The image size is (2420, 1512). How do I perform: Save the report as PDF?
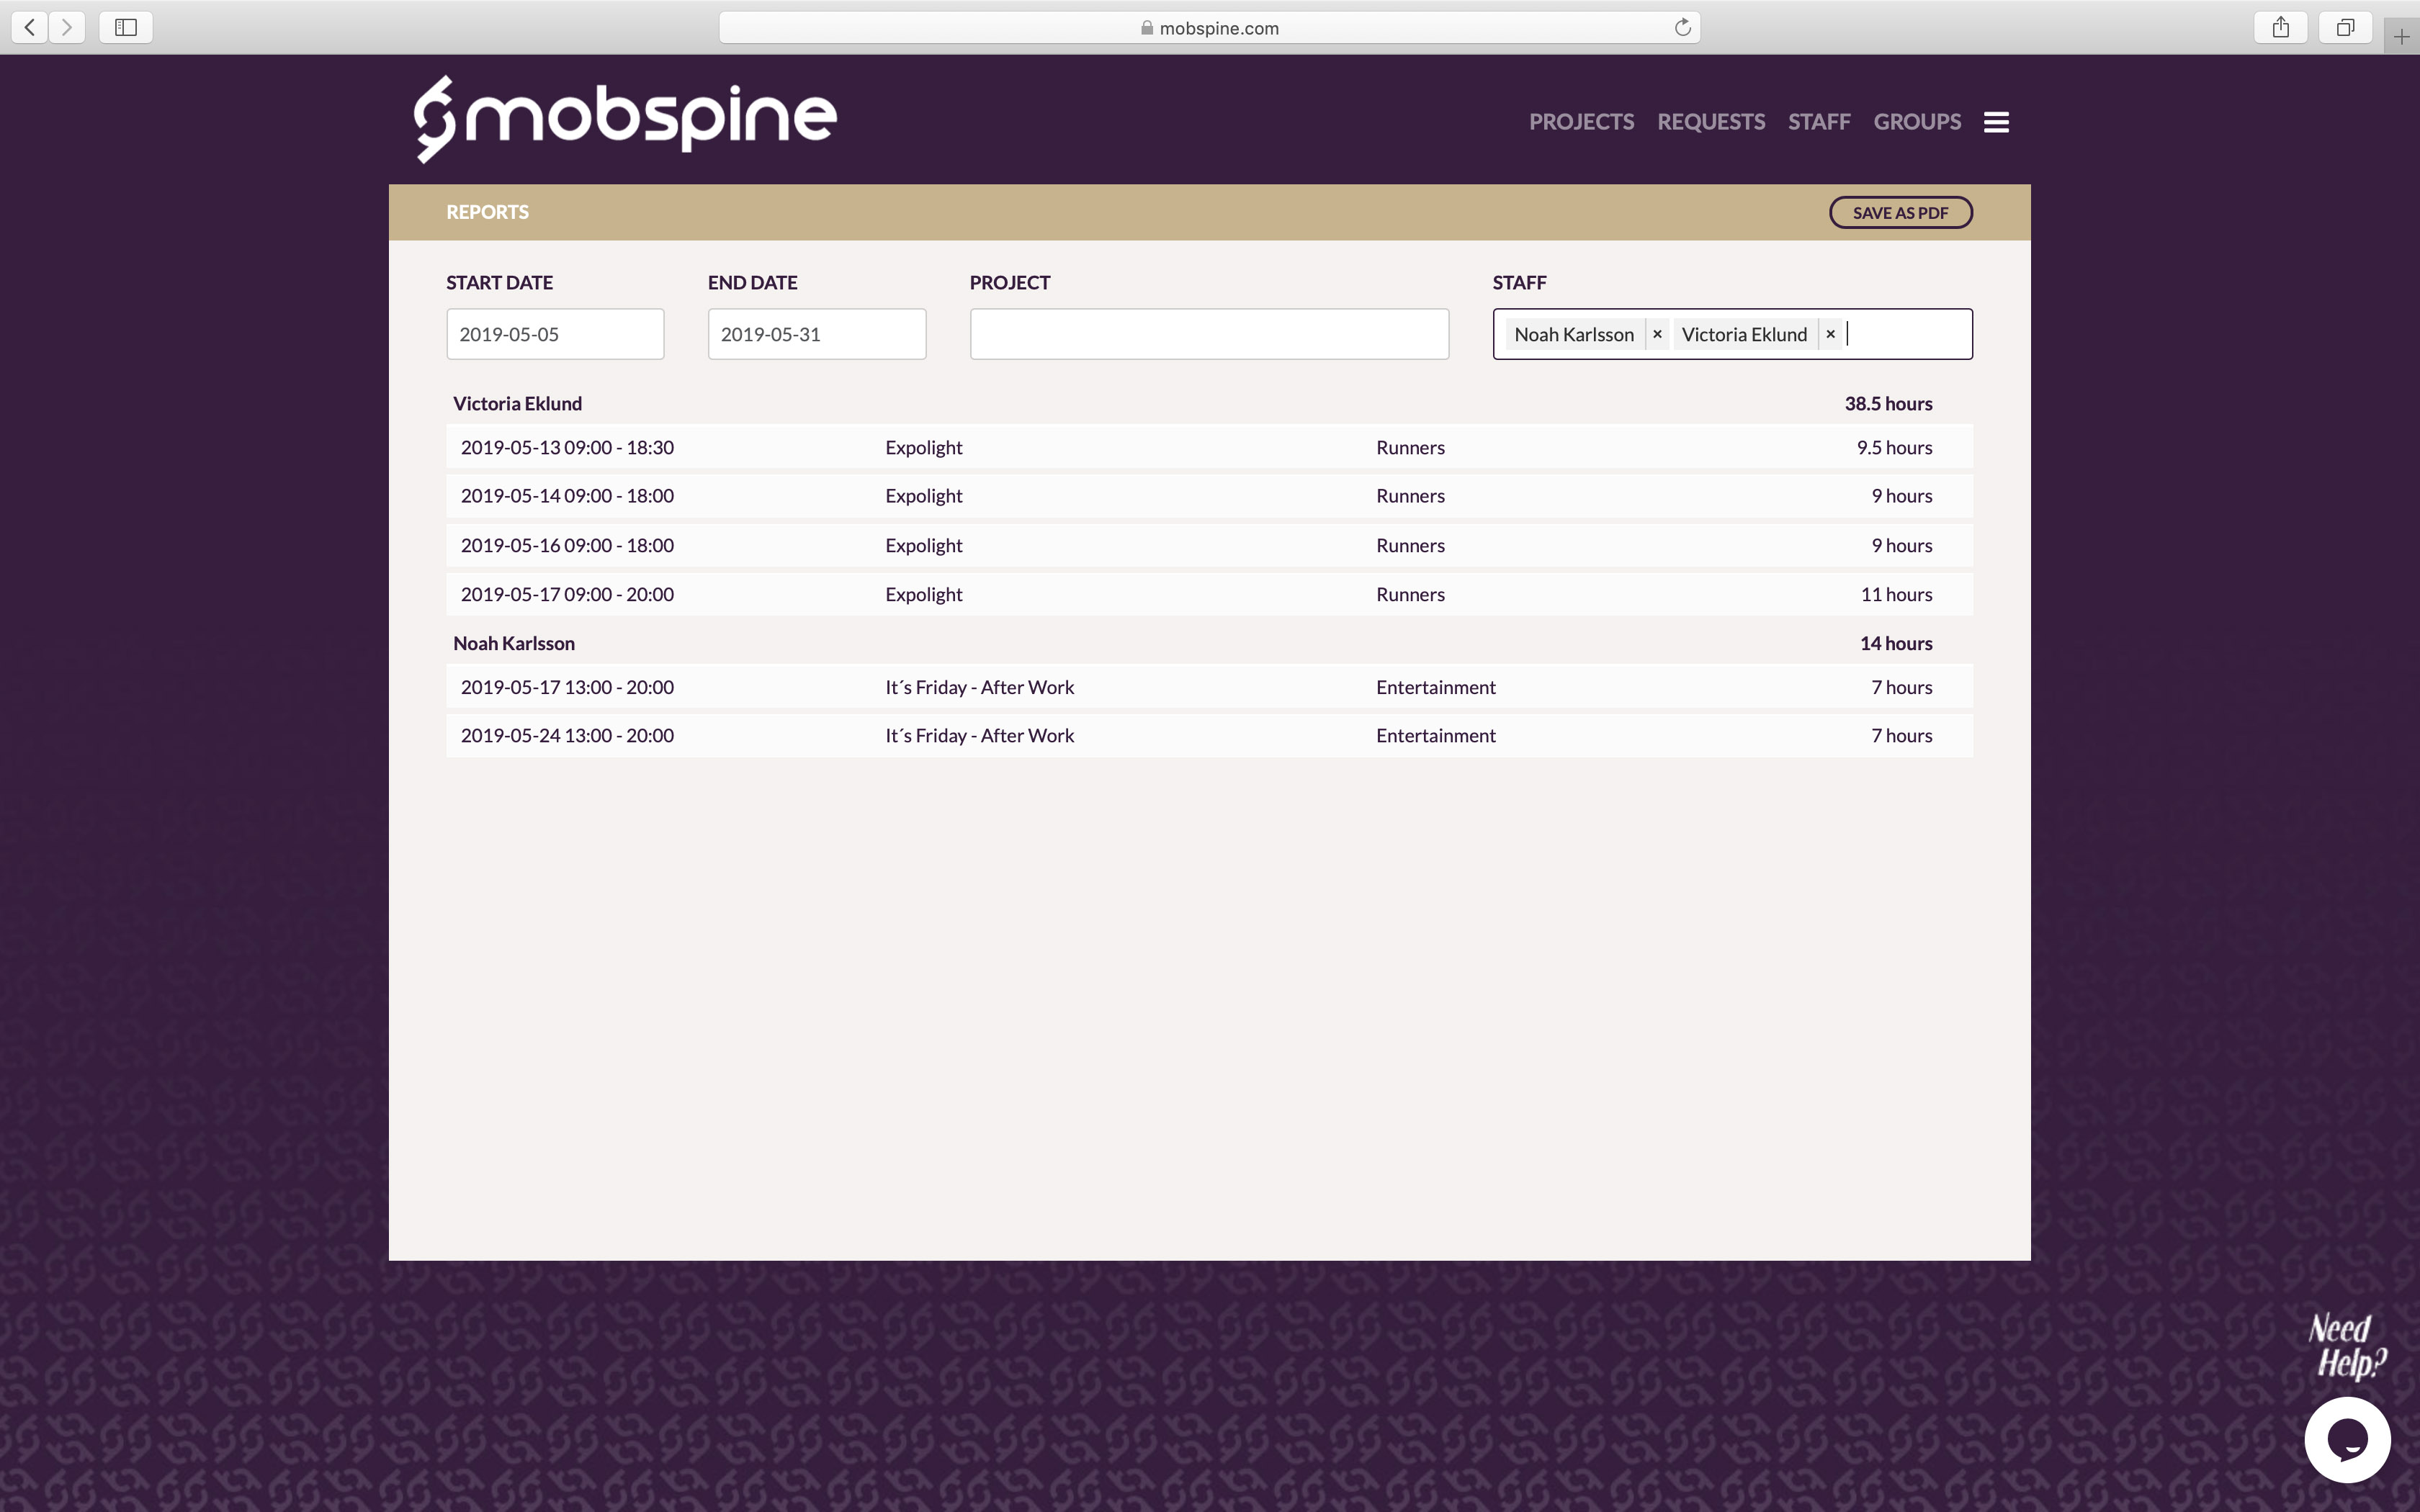1900,212
